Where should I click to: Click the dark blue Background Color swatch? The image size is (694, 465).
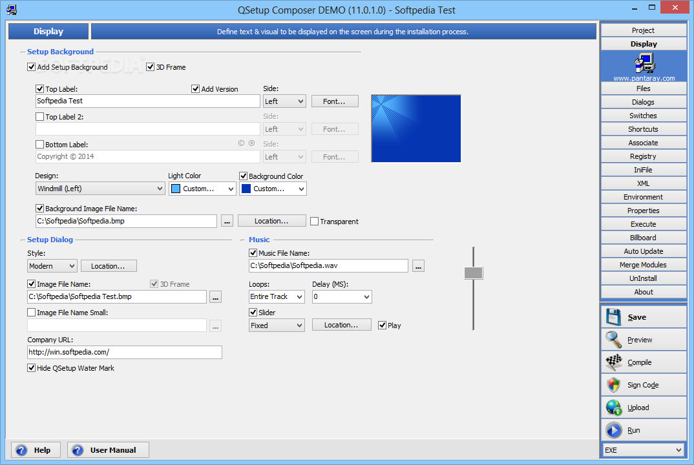246,189
